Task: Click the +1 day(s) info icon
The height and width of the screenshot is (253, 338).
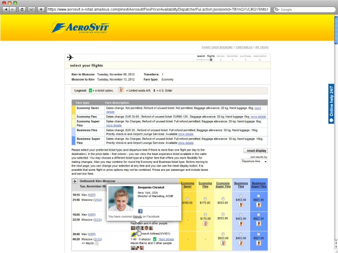Action: coord(97,244)
